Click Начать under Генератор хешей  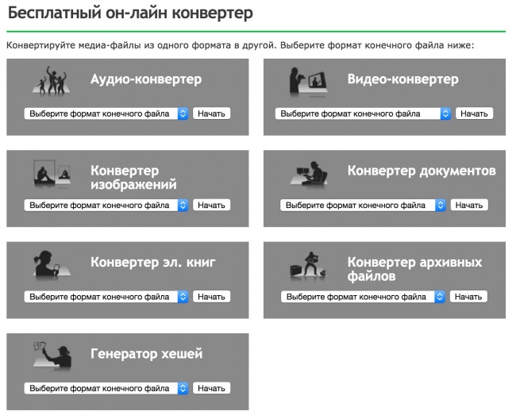(x=212, y=388)
